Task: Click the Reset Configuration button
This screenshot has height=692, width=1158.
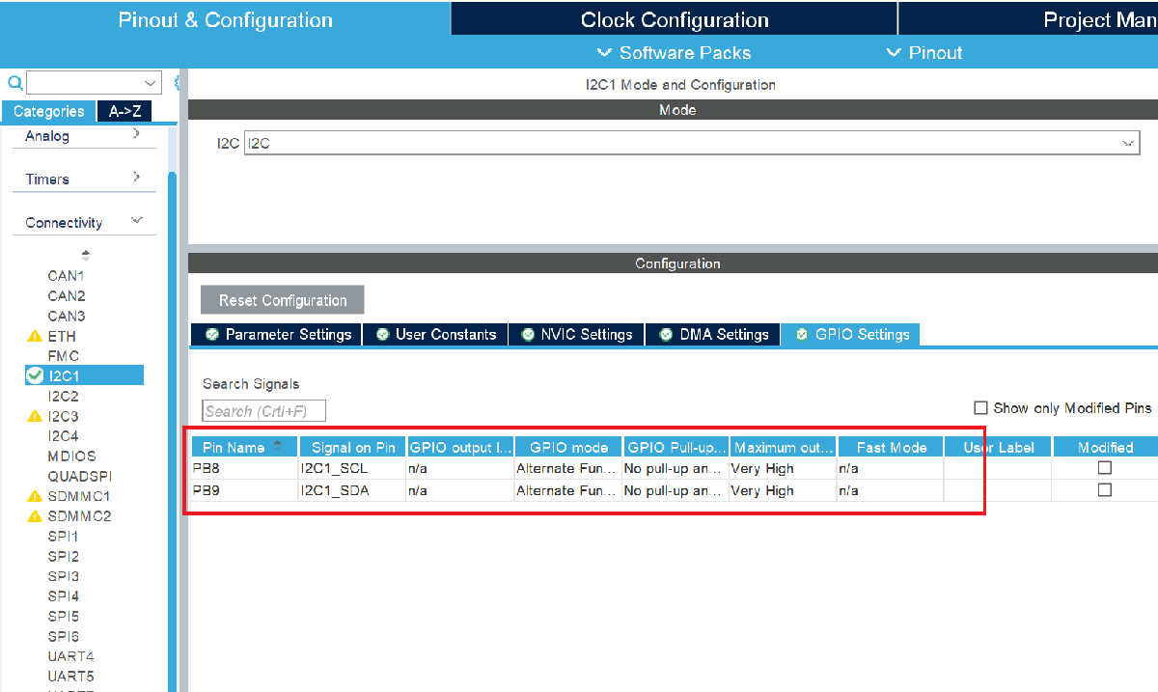Action: tap(282, 299)
